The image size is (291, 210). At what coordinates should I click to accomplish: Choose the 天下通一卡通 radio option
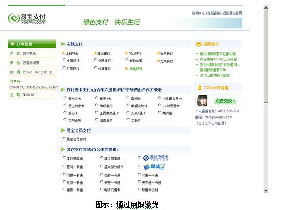(139, 182)
